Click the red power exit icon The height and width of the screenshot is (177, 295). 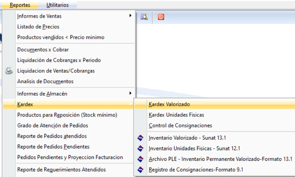click(x=161, y=17)
